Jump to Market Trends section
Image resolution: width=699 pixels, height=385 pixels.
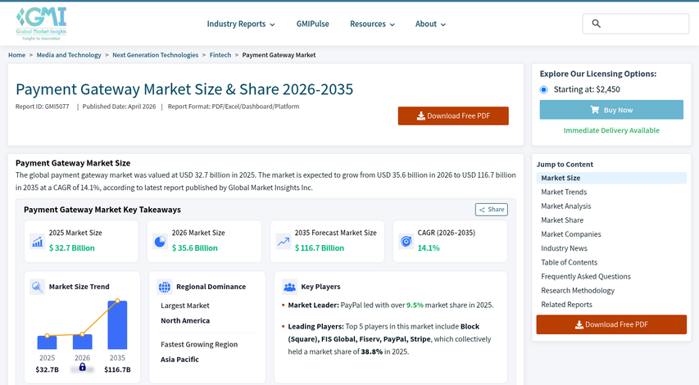tap(564, 192)
